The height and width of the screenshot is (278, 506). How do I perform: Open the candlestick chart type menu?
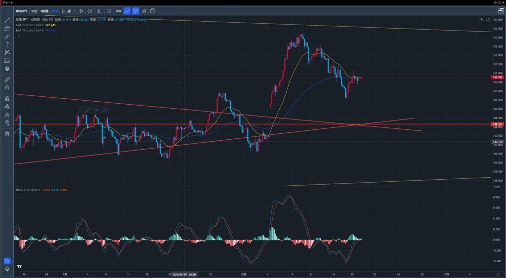click(x=81, y=11)
